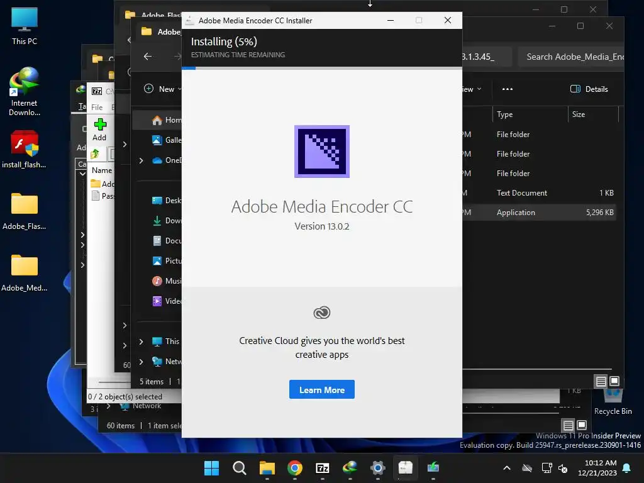Open taskbar Search
The height and width of the screenshot is (483, 644).
pyautogui.click(x=239, y=468)
